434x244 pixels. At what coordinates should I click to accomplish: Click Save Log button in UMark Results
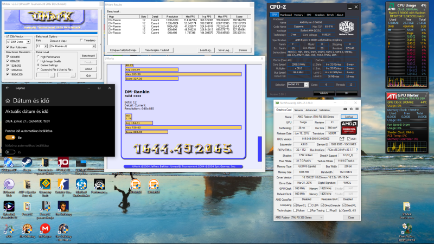[224, 50]
